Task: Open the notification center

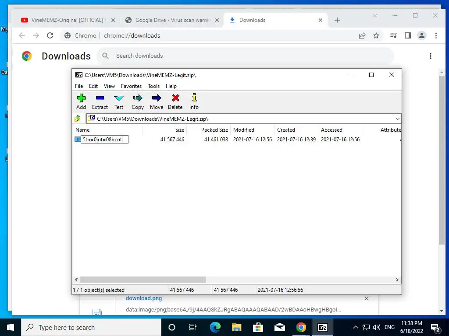Action: tap(435, 328)
